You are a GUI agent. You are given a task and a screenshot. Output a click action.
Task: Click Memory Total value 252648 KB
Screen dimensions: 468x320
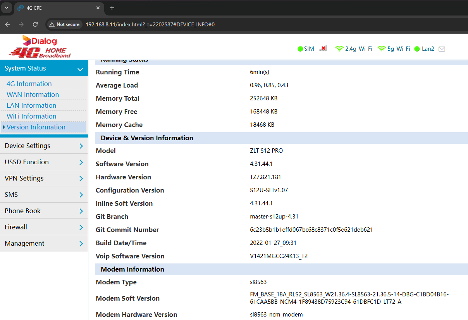click(x=264, y=98)
